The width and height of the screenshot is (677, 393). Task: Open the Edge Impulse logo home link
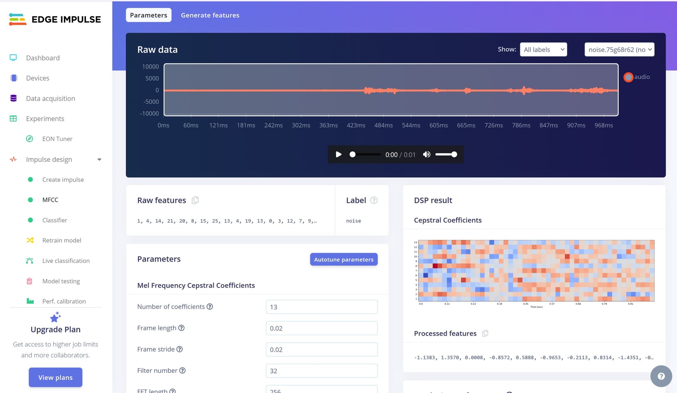pos(55,19)
